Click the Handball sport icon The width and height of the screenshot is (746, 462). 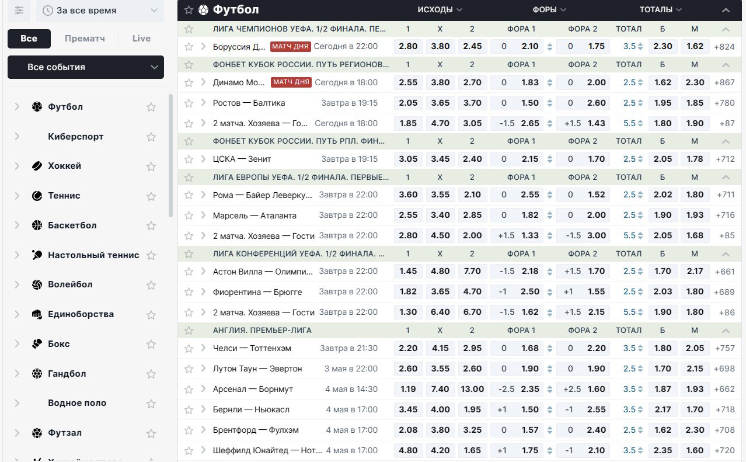37,373
